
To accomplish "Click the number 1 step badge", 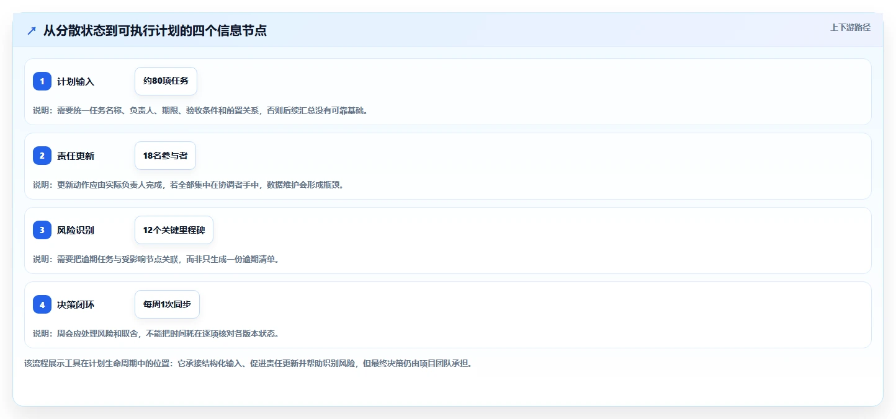I will click(42, 81).
